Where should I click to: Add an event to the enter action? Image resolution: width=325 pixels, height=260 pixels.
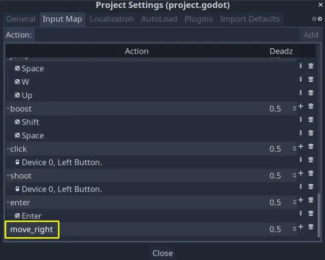(301, 200)
